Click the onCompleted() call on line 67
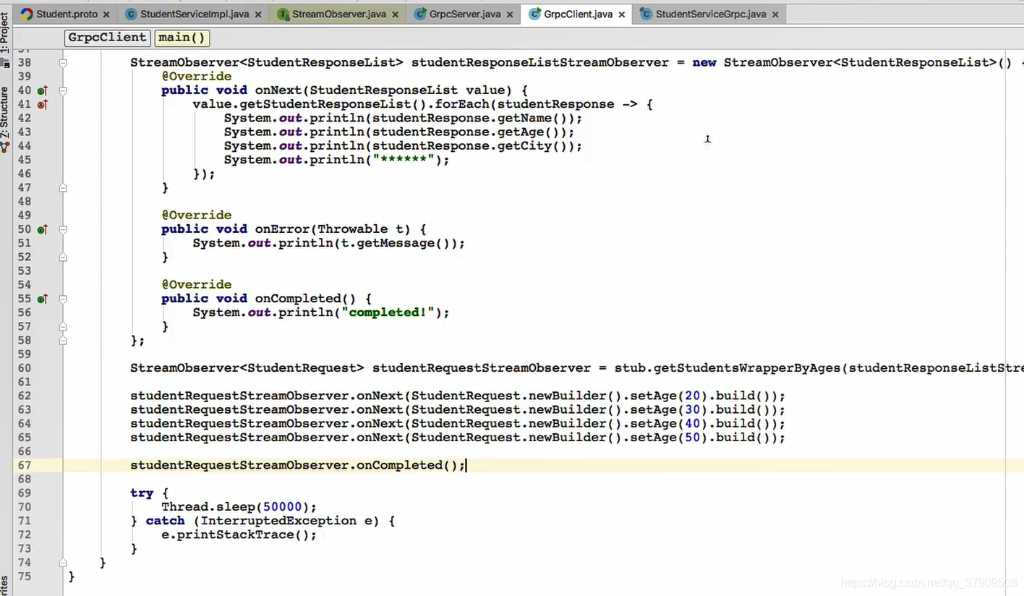The width and height of the screenshot is (1024, 596). pyautogui.click(x=407, y=465)
